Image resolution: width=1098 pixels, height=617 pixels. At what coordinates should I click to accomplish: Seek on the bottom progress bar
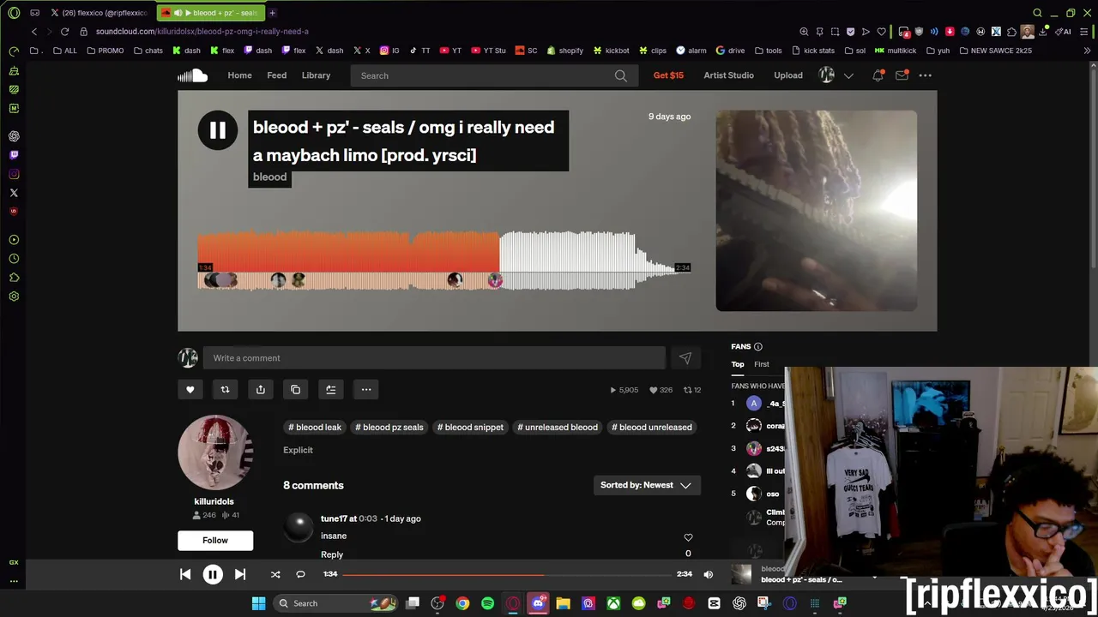[x=506, y=574]
